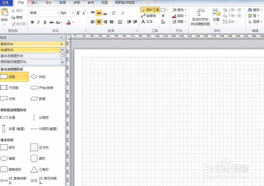Open the Layers (层) menu
This screenshot has height=186, width=264.
[254, 16]
